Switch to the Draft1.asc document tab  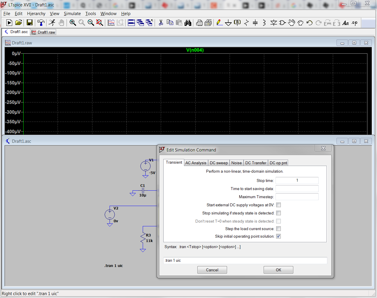(17, 32)
